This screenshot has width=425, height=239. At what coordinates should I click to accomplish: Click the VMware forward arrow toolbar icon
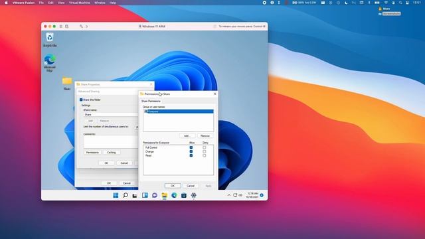click(87, 27)
